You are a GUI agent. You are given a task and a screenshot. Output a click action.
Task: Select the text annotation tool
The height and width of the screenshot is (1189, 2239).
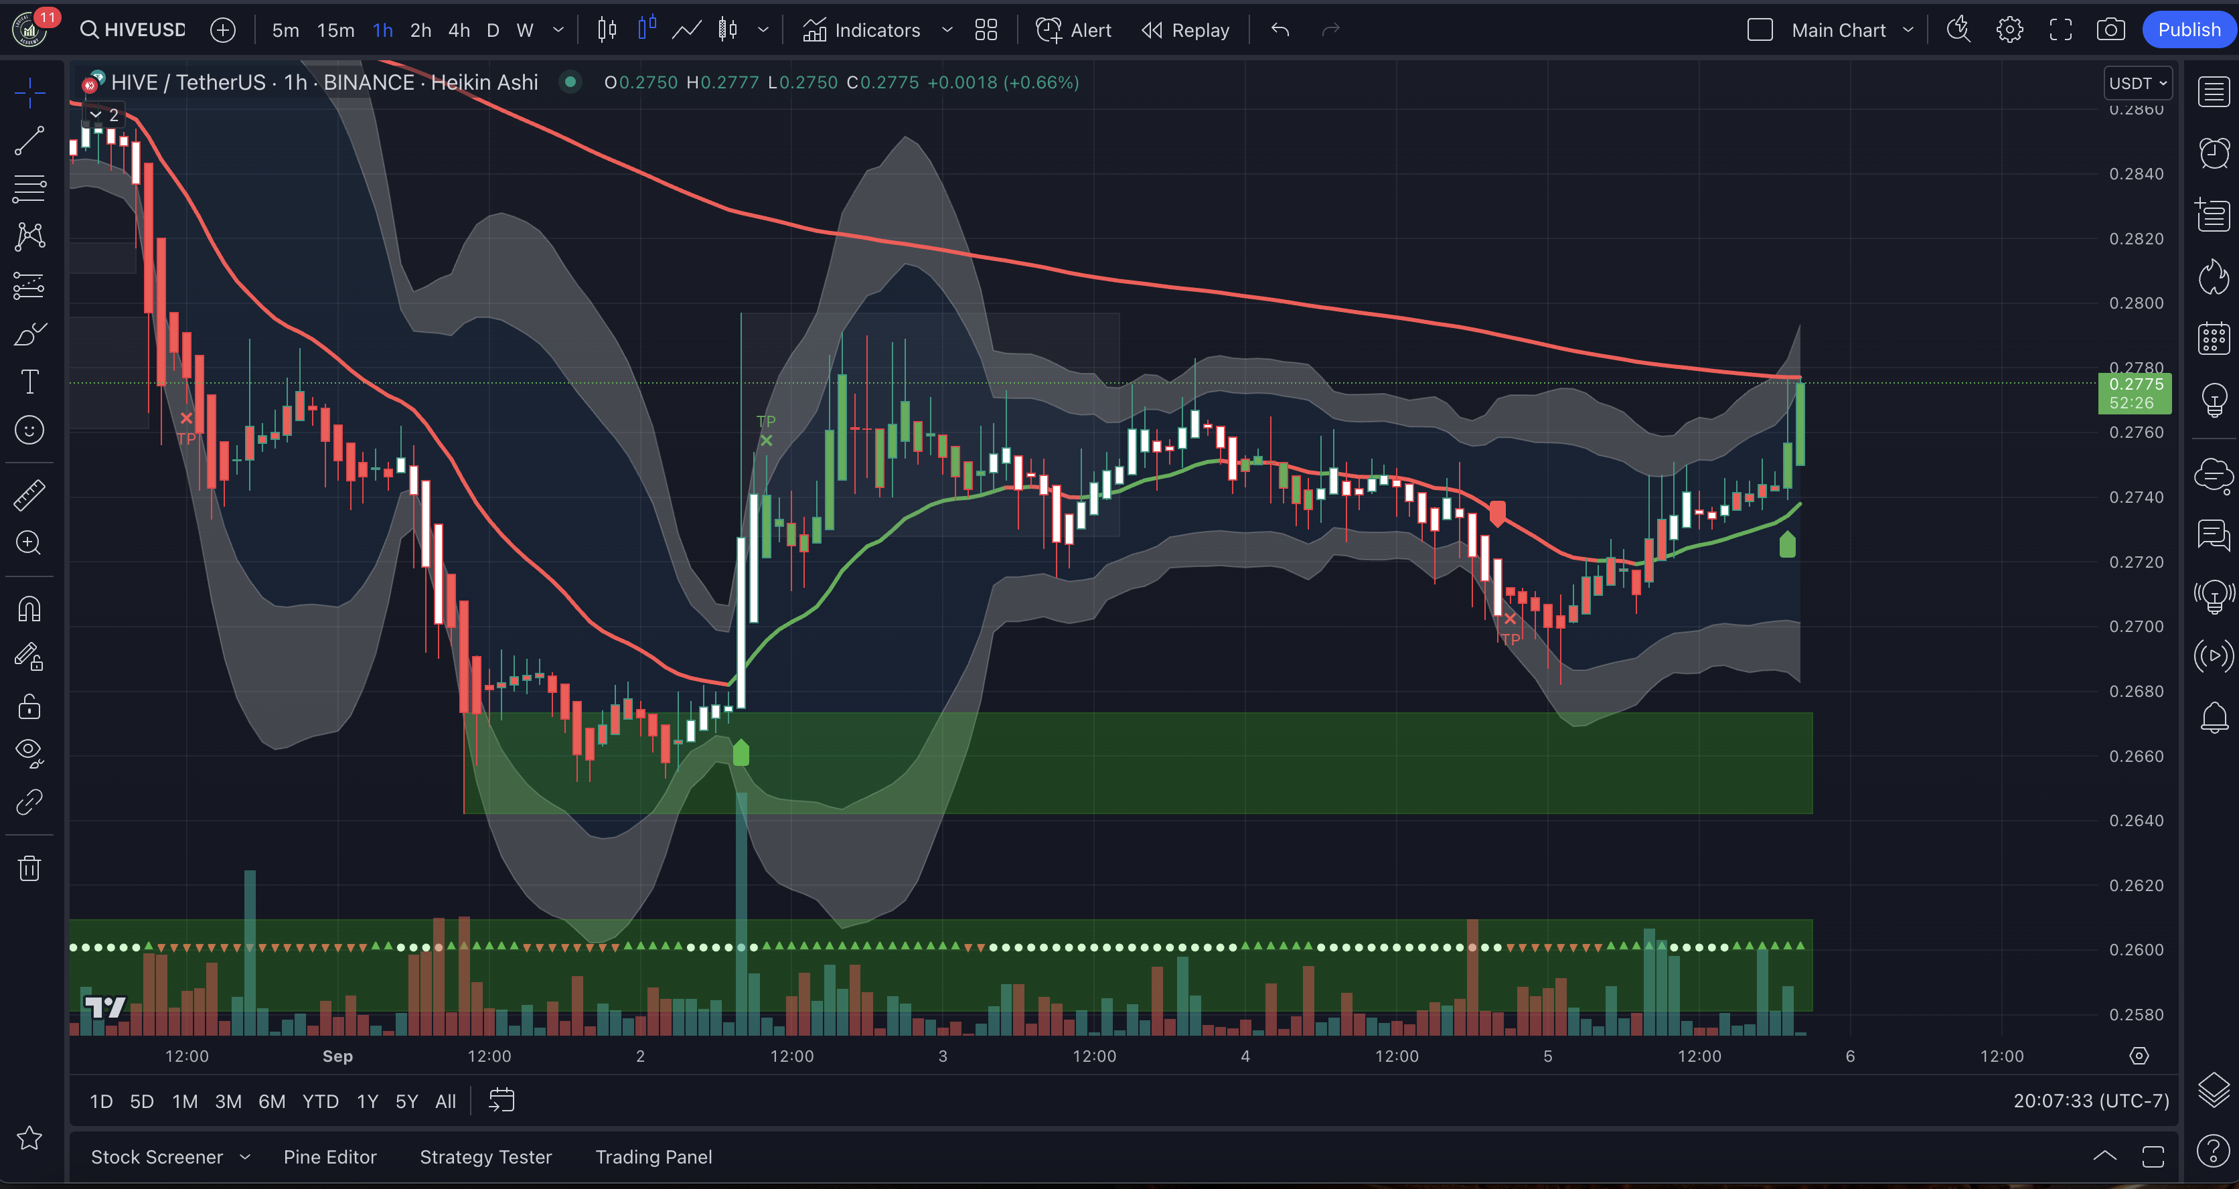(x=29, y=382)
